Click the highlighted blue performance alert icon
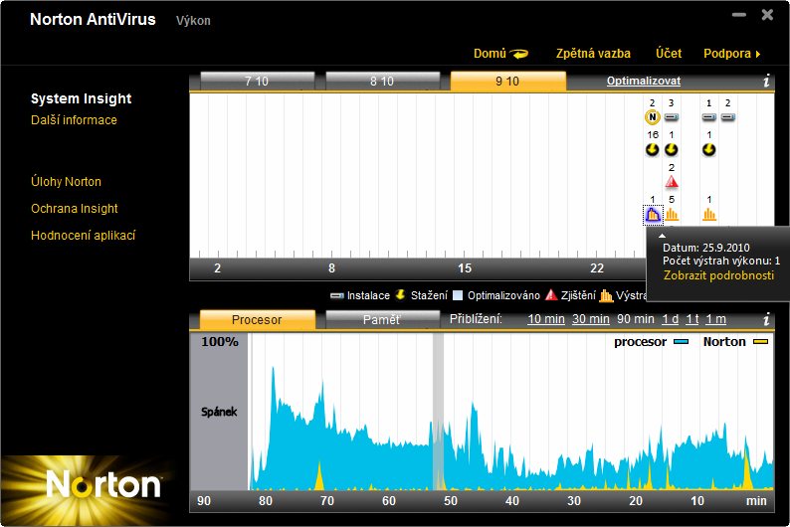Screen dimensions: 790x527 pyautogui.click(x=653, y=215)
